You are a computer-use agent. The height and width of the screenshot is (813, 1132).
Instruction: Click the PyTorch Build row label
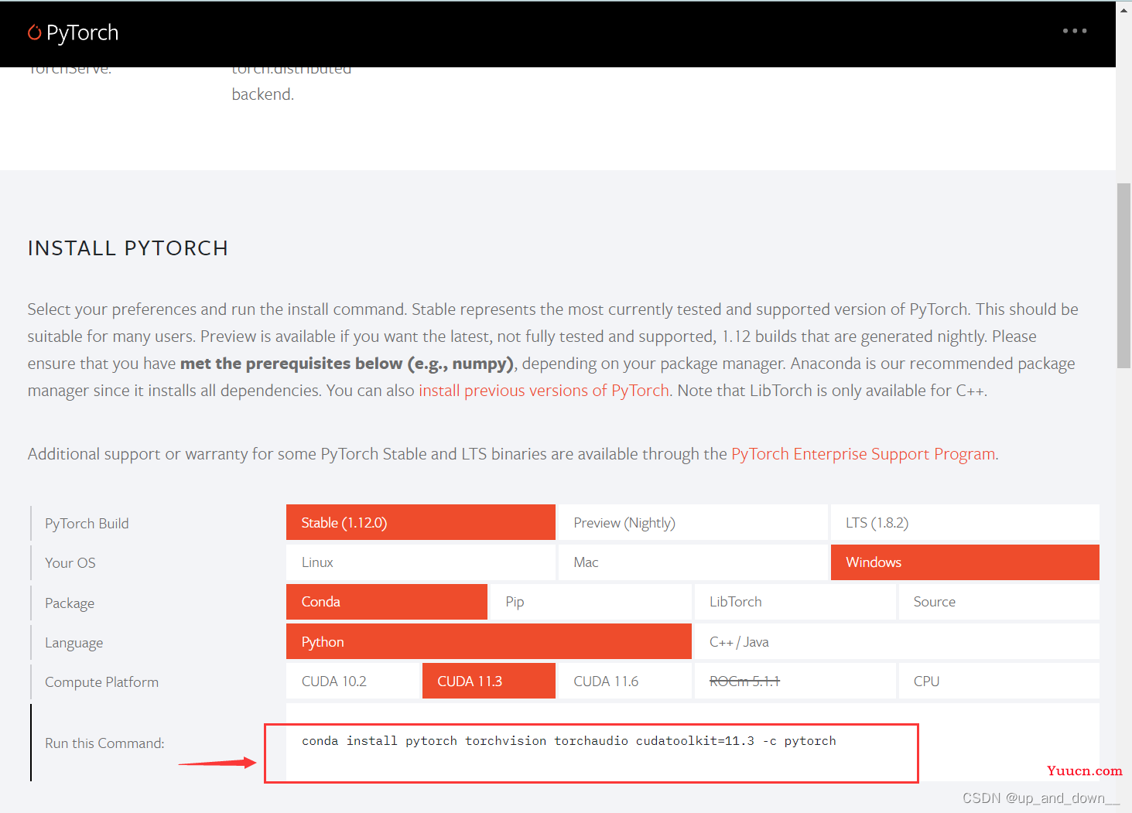pyautogui.click(x=87, y=524)
